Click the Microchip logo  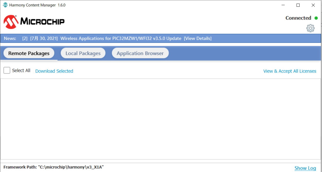pyautogui.click(x=34, y=22)
